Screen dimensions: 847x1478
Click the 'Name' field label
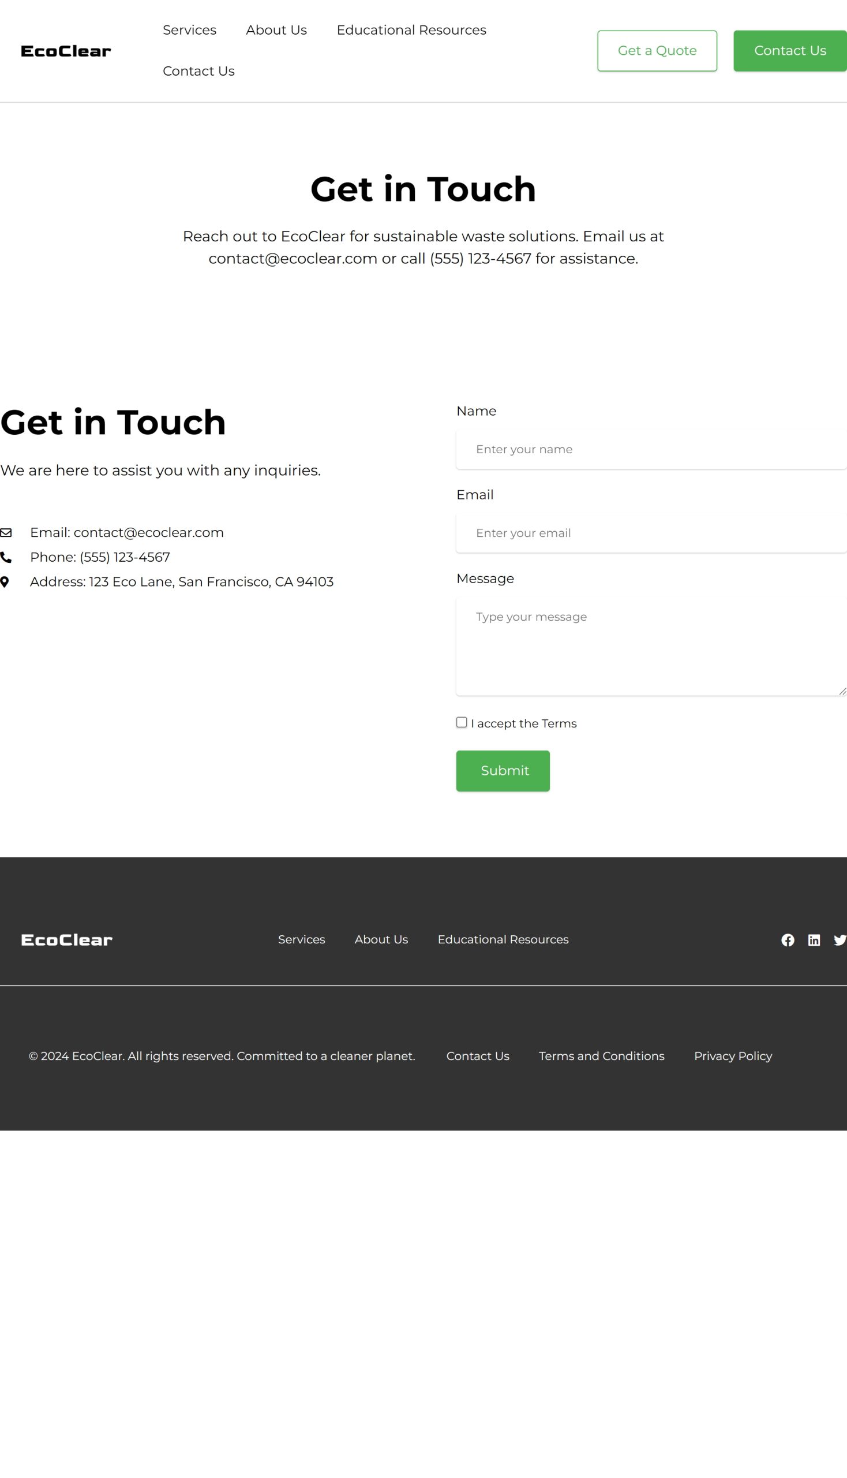tap(477, 411)
